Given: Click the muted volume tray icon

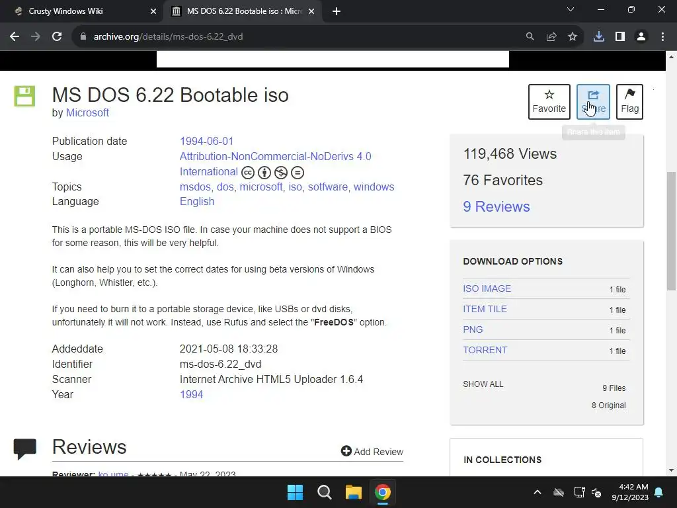Looking at the screenshot, I should click(597, 492).
